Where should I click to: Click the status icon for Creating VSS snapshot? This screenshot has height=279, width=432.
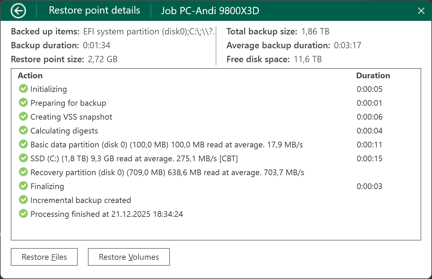pyautogui.click(x=23, y=116)
